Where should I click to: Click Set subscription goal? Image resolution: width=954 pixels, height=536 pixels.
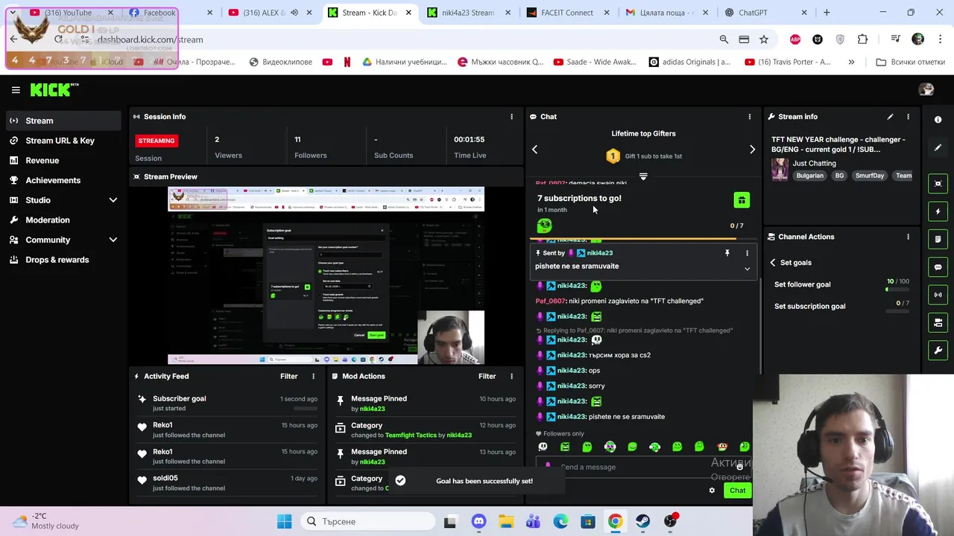point(809,306)
